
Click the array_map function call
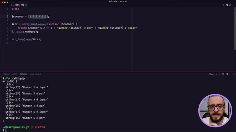pos(29,24)
